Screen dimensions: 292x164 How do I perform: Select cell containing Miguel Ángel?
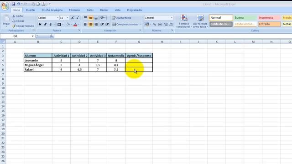point(38,65)
